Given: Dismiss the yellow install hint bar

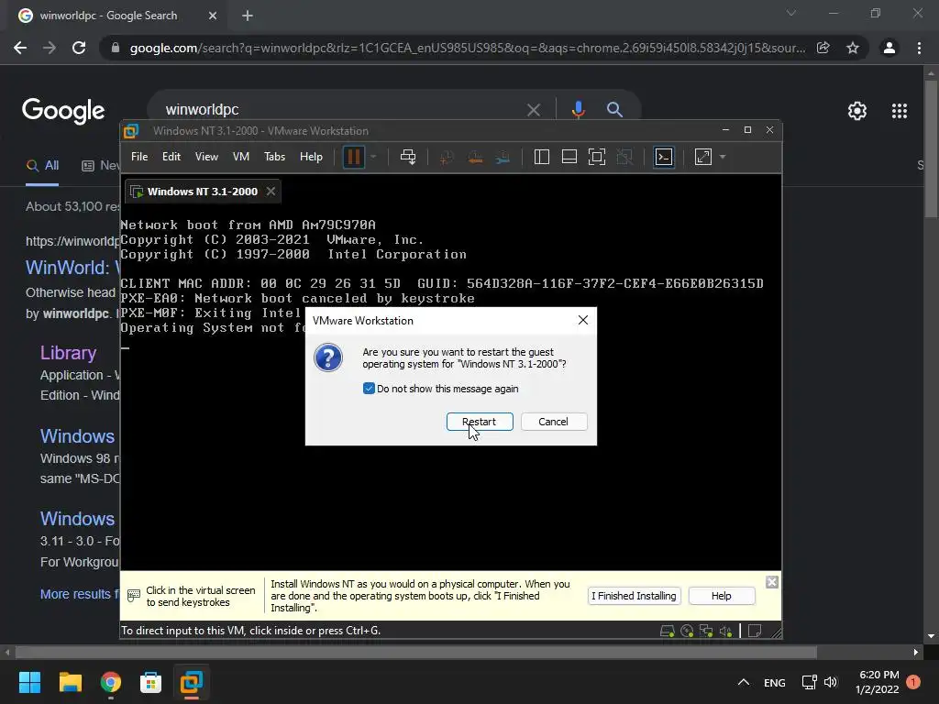Looking at the screenshot, I should 772,582.
